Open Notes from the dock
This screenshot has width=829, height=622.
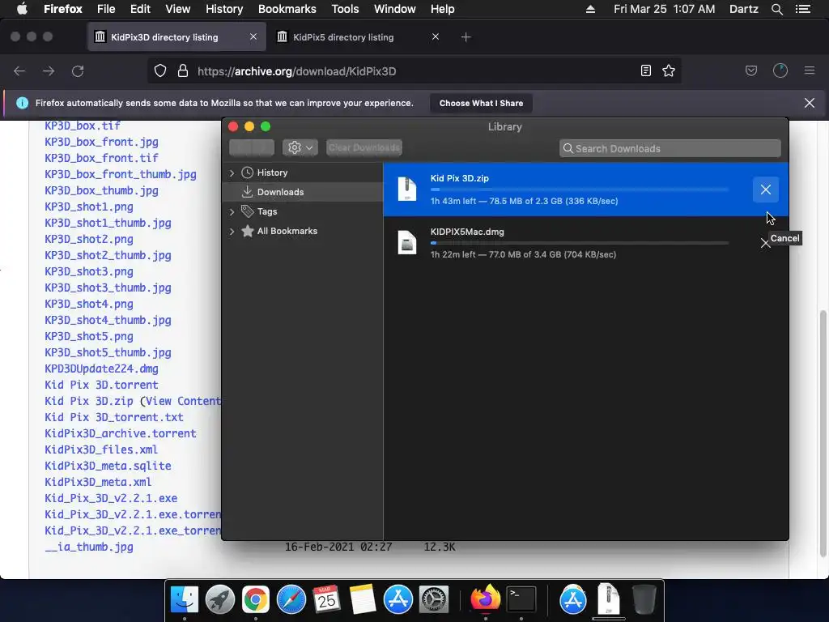tap(362, 600)
